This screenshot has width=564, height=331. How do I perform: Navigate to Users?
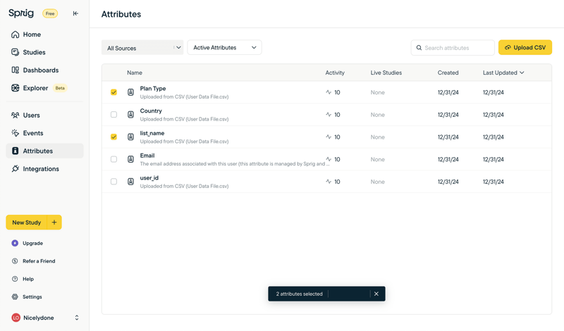point(44,115)
